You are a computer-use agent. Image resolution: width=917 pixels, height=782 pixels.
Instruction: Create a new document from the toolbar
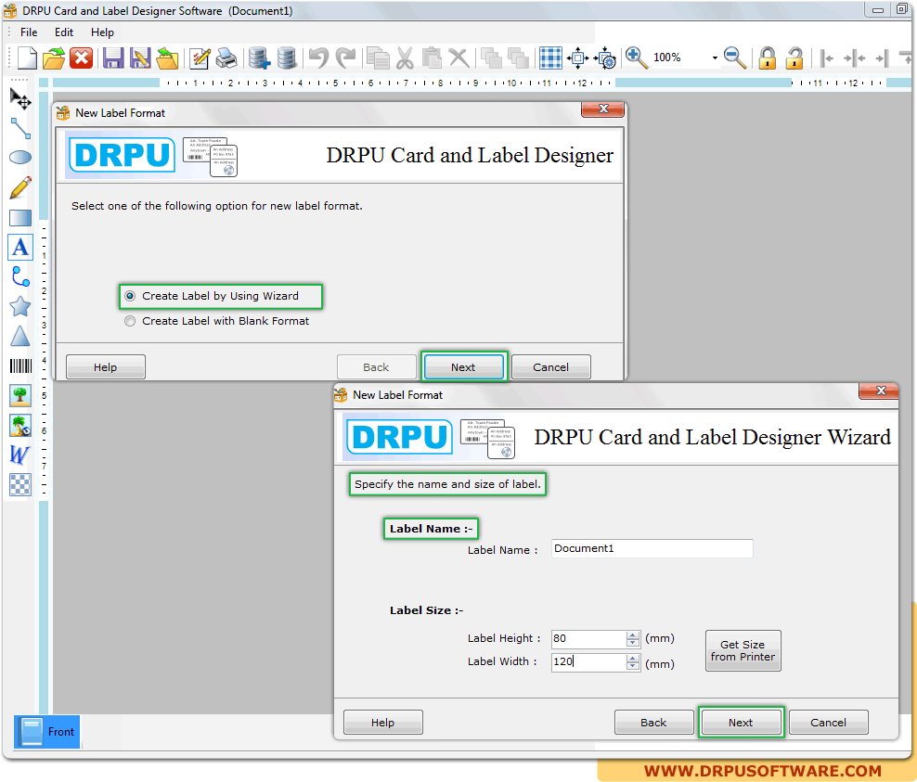[x=27, y=58]
